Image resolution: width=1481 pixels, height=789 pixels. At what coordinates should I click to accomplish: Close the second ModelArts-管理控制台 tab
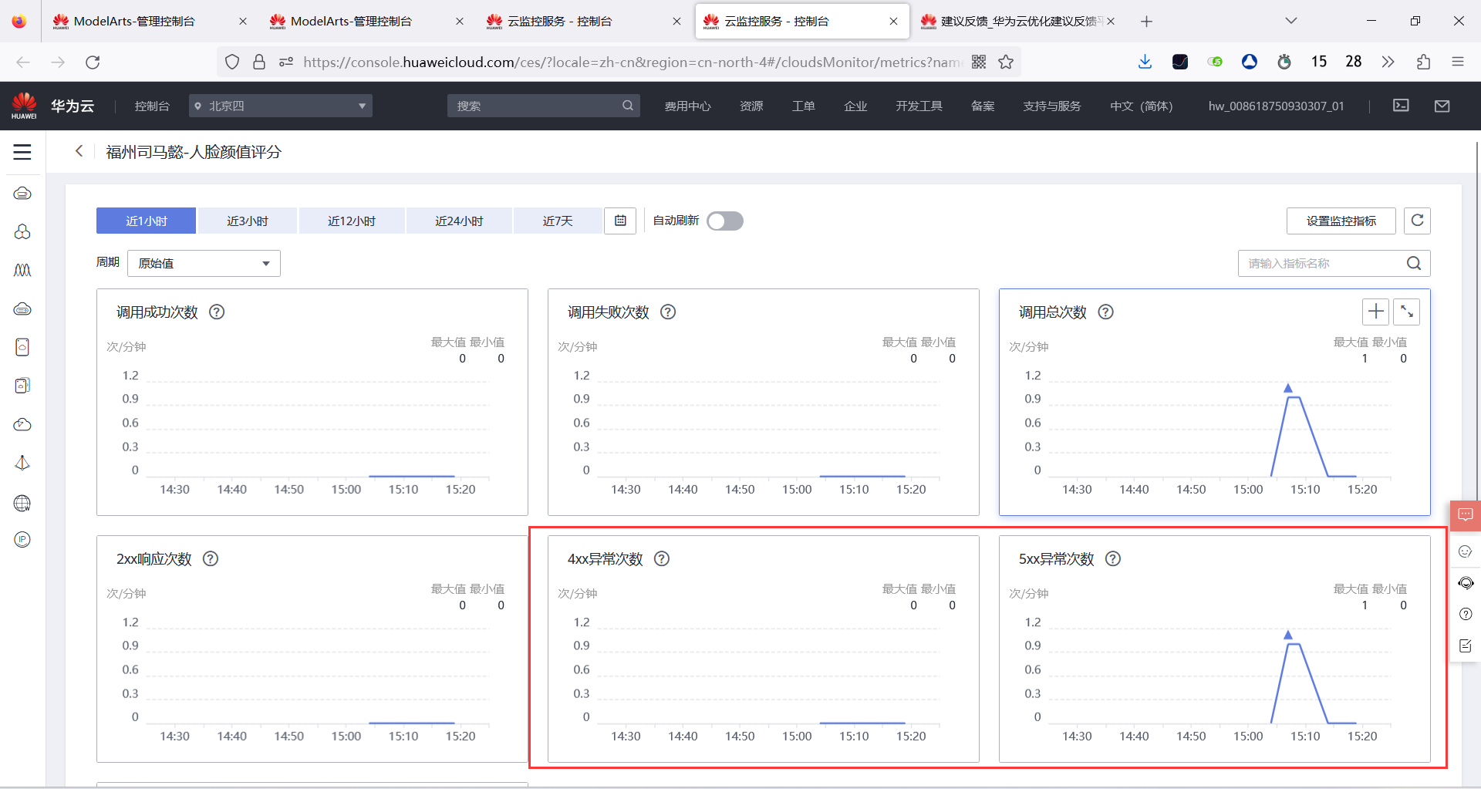[460, 21]
